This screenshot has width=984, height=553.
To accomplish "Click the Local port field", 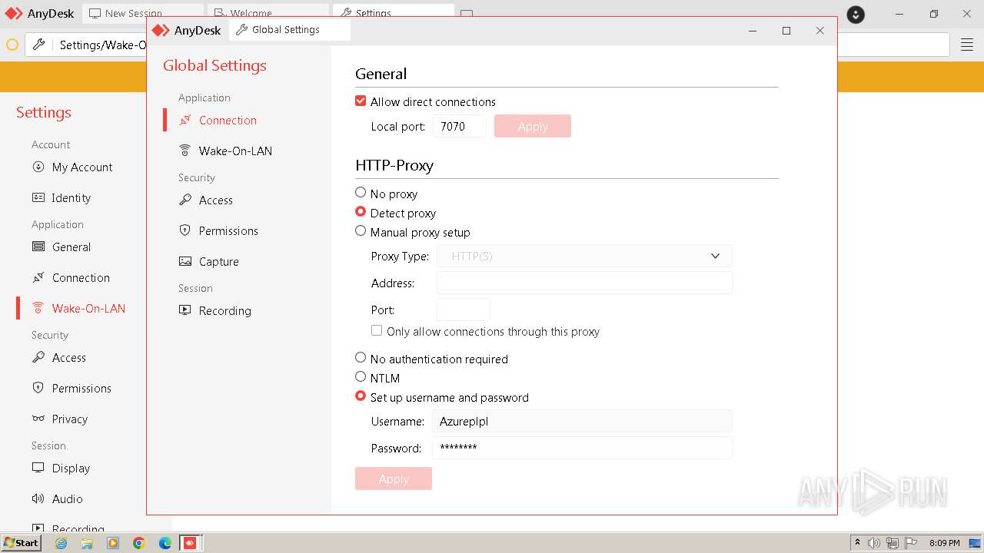I will [460, 126].
